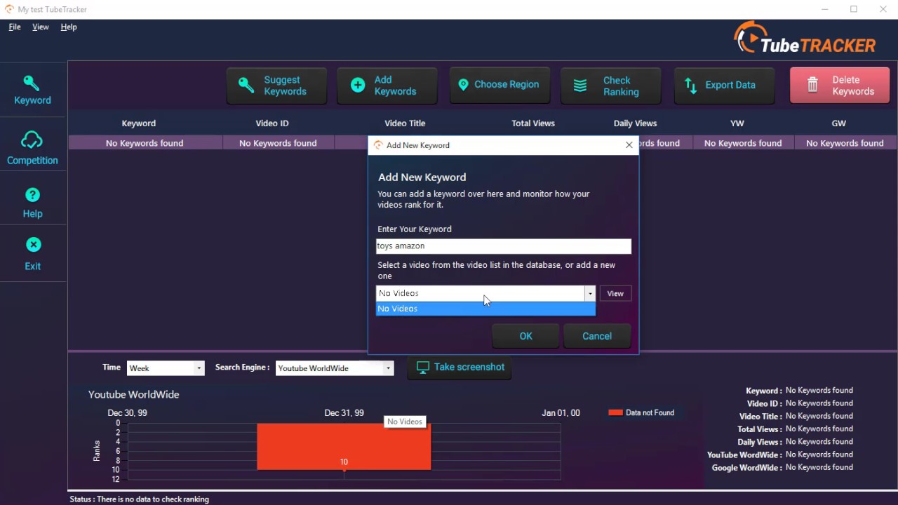Click the Exit cross icon in sidebar
Image resolution: width=898 pixels, height=505 pixels.
pos(32,245)
